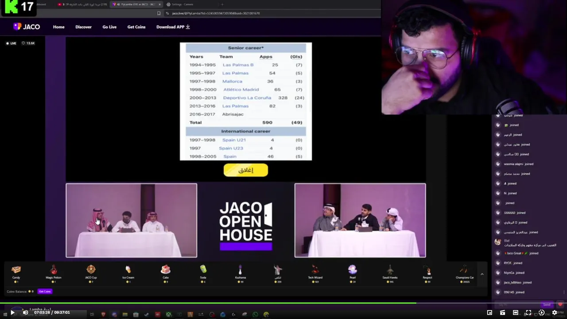This screenshot has width=567, height=319.
Task: Click the right panel camera feed
Action: tap(360, 220)
